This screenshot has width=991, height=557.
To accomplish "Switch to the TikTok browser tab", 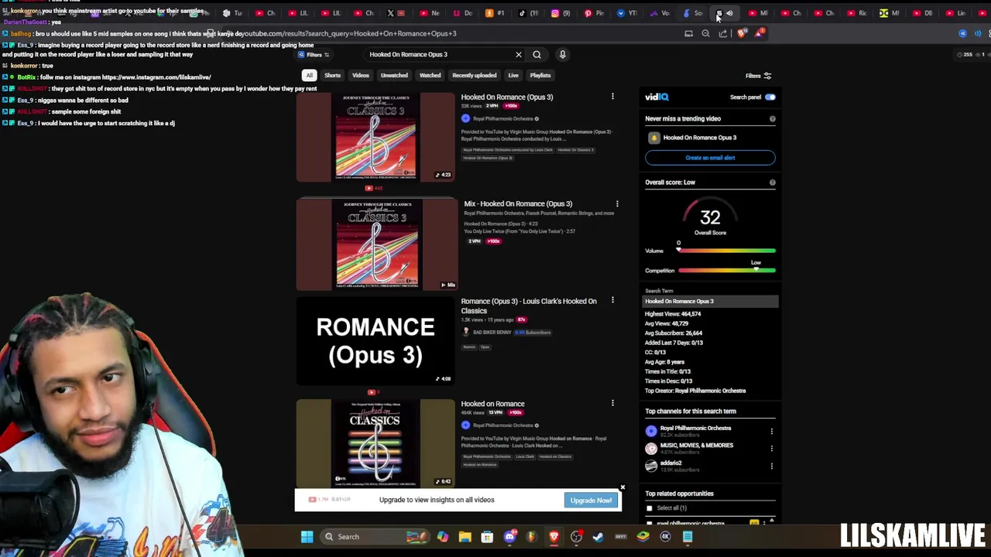I will click(527, 13).
